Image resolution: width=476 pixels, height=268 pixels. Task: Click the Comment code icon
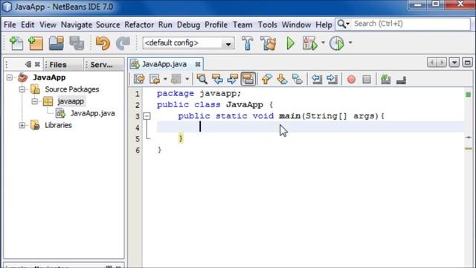pyautogui.click(x=385, y=80)
